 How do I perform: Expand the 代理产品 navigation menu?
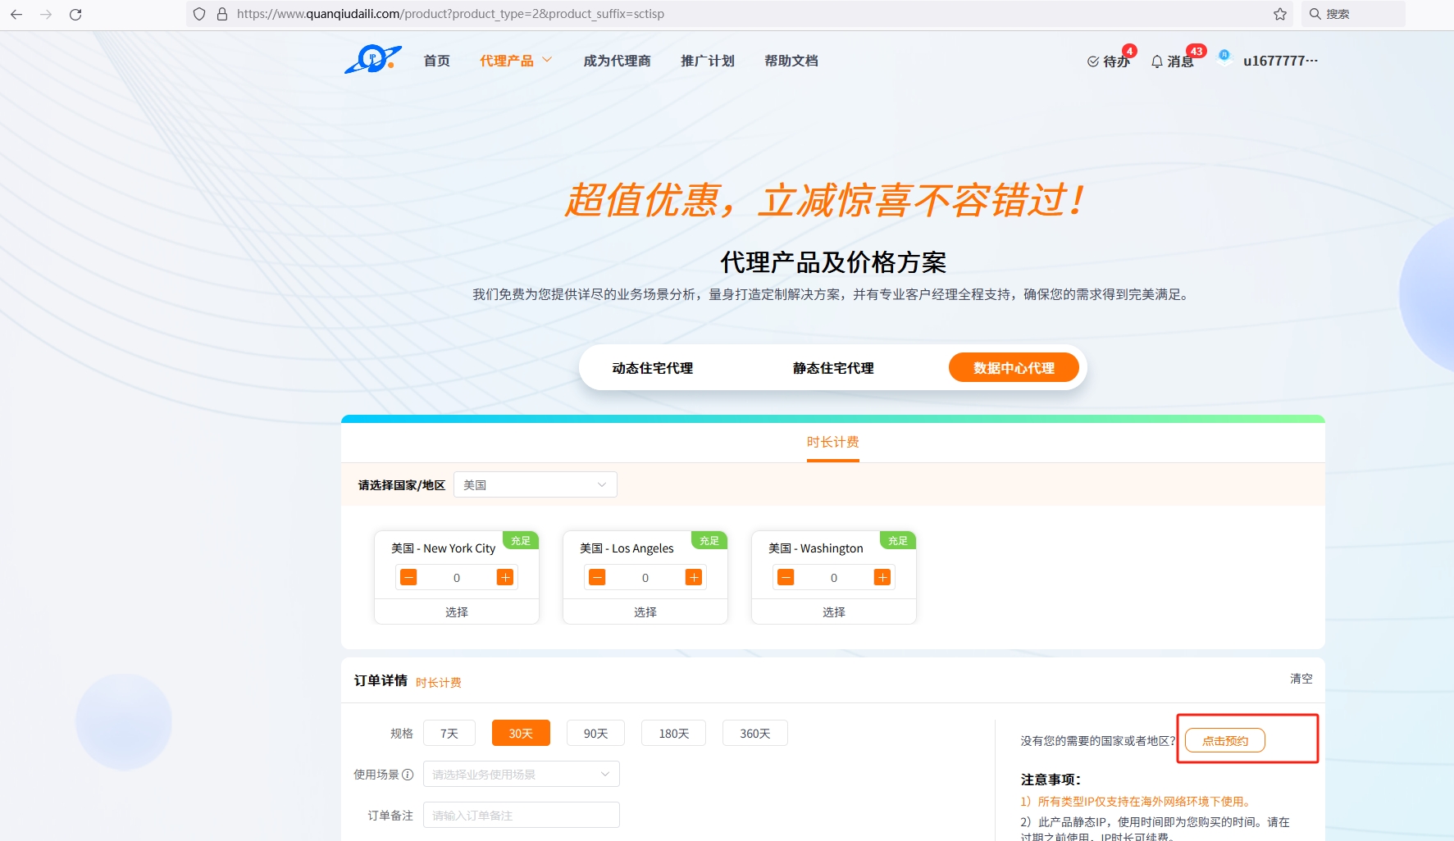click(x=515, y=61)
